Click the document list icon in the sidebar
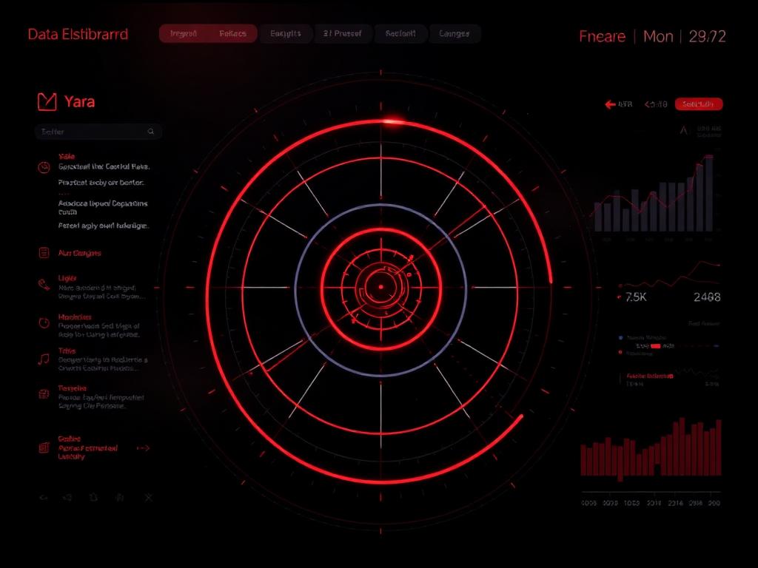 click(x=44, y=253)
